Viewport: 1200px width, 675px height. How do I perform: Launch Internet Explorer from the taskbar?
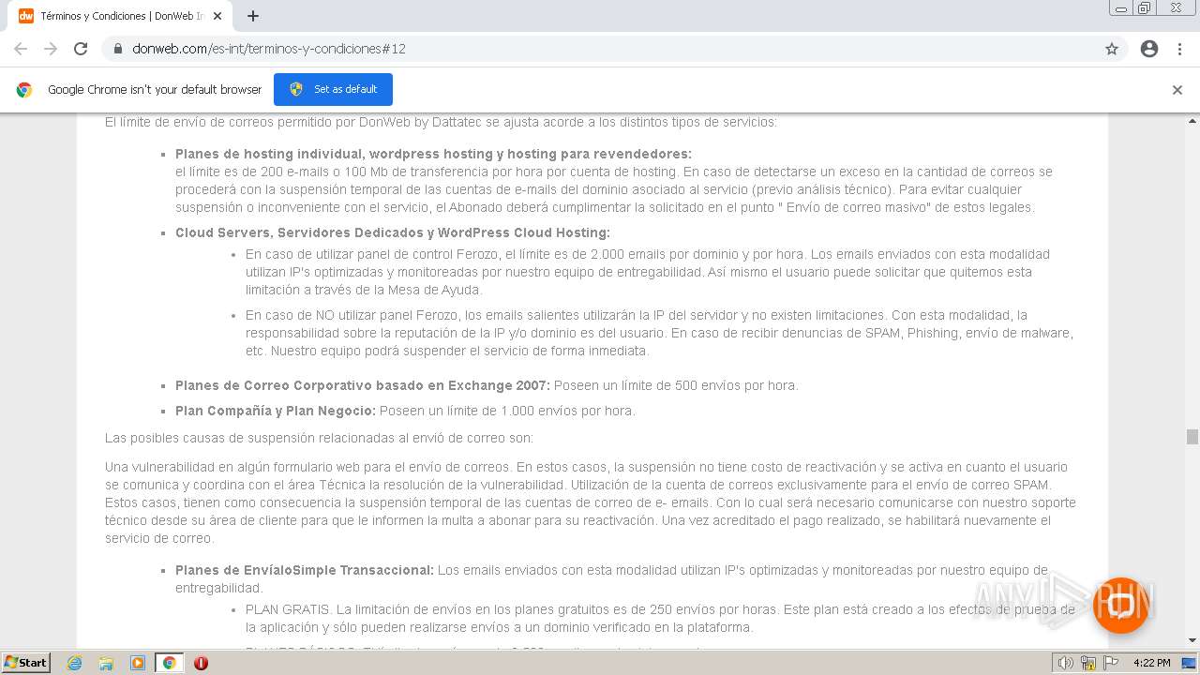(75, 663)
